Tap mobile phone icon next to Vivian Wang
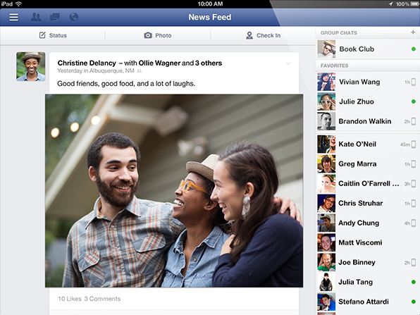The image size is (420, 315). (x=414, y=82)
